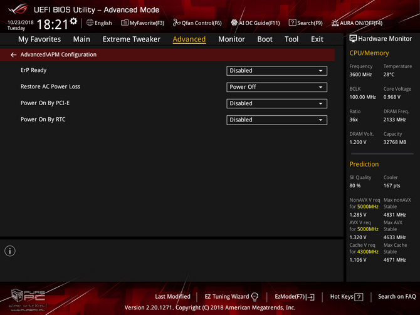The image size is (420, 315).
Task: Click the 80 % Sil Quality value
Action: [x=355, y=185]
